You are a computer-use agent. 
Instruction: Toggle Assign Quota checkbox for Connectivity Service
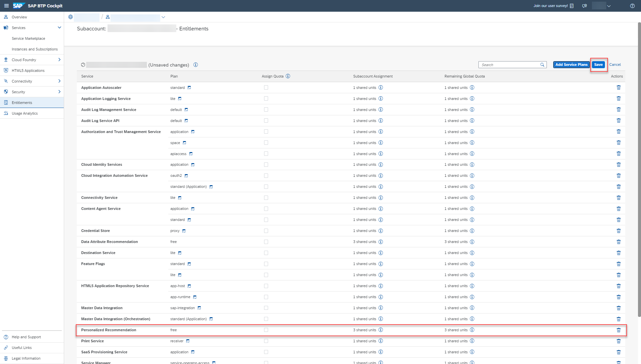point(266,198)
